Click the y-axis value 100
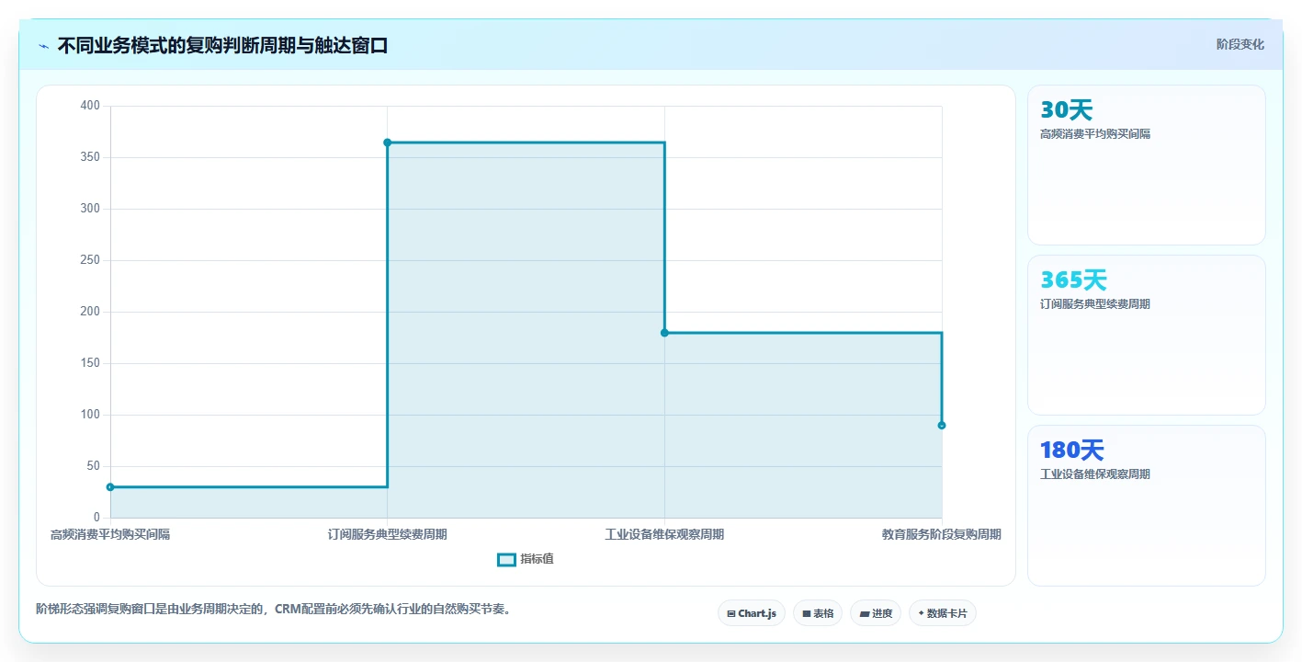Image resolution: width=1302 pixels, height=662 pixels. (x=90, y=415)
